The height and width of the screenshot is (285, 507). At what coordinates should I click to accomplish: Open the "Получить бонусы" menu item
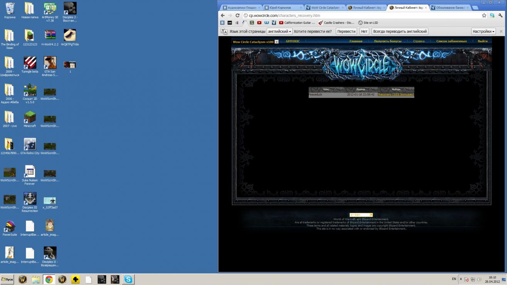(387, 41)
